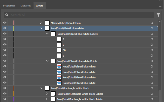Expand the Military/label/Default Halo layer
The height and width of the screenshot is (102, 164).
point(41,23)
